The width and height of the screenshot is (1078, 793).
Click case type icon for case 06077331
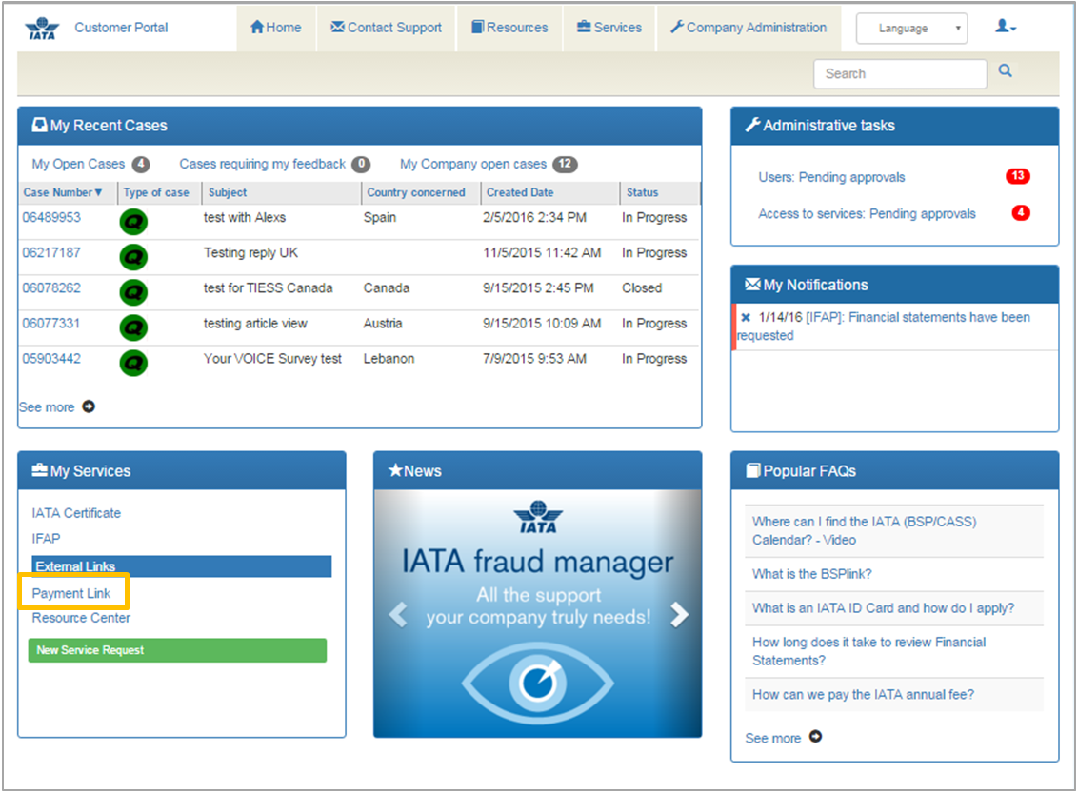[x=133, y=327]
